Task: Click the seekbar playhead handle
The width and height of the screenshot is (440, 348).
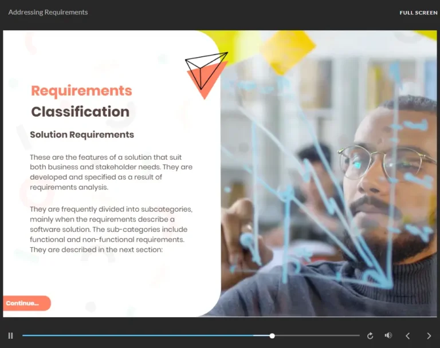Action: tap(272, 336)
